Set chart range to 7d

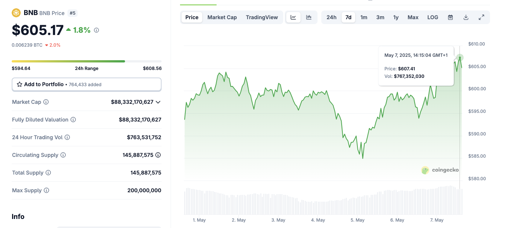(x=348, y=17)
